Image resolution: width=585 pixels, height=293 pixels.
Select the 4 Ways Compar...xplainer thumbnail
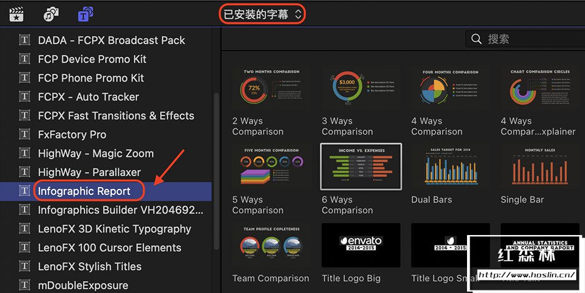tap(540, 88)
